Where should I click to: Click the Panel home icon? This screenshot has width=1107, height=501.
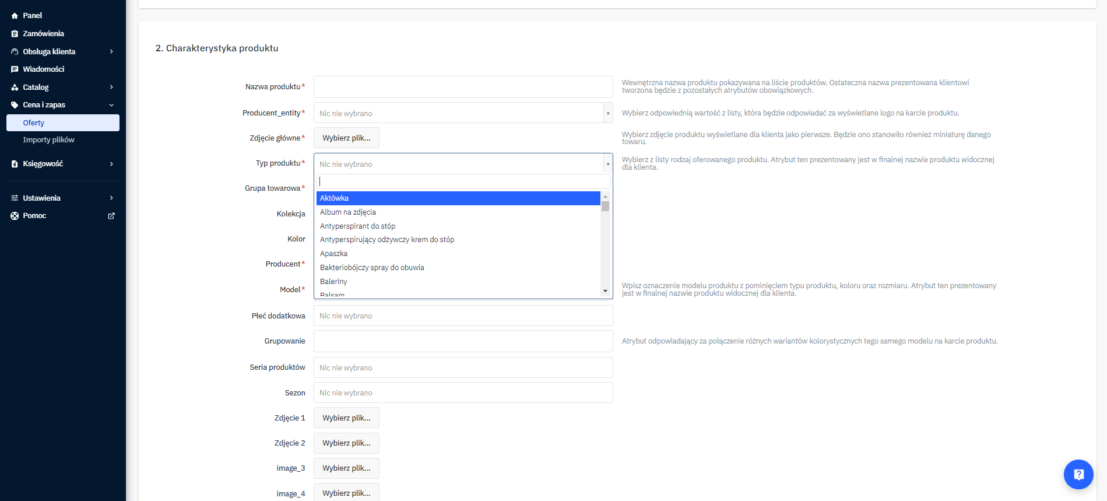pyautogui.click(x=15, y=16)
